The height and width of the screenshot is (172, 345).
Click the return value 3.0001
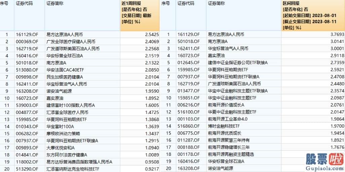click(x=338, y=48)
